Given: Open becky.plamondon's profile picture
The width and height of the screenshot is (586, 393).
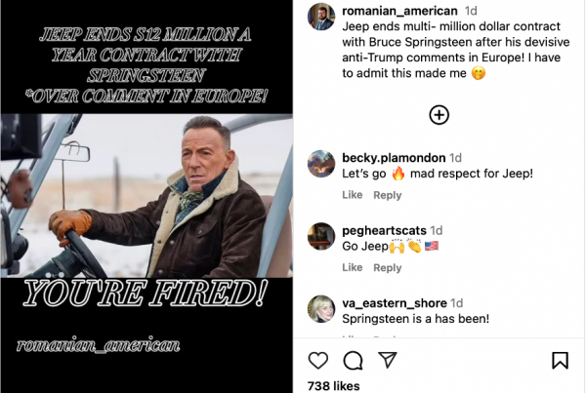Looking at the screenshot, I should [321, 164].
